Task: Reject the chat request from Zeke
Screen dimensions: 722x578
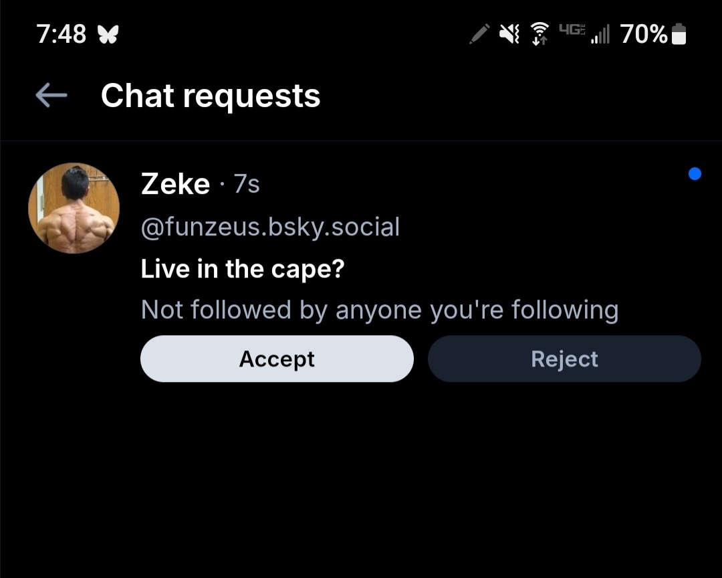Action: (x=564, y=359)
